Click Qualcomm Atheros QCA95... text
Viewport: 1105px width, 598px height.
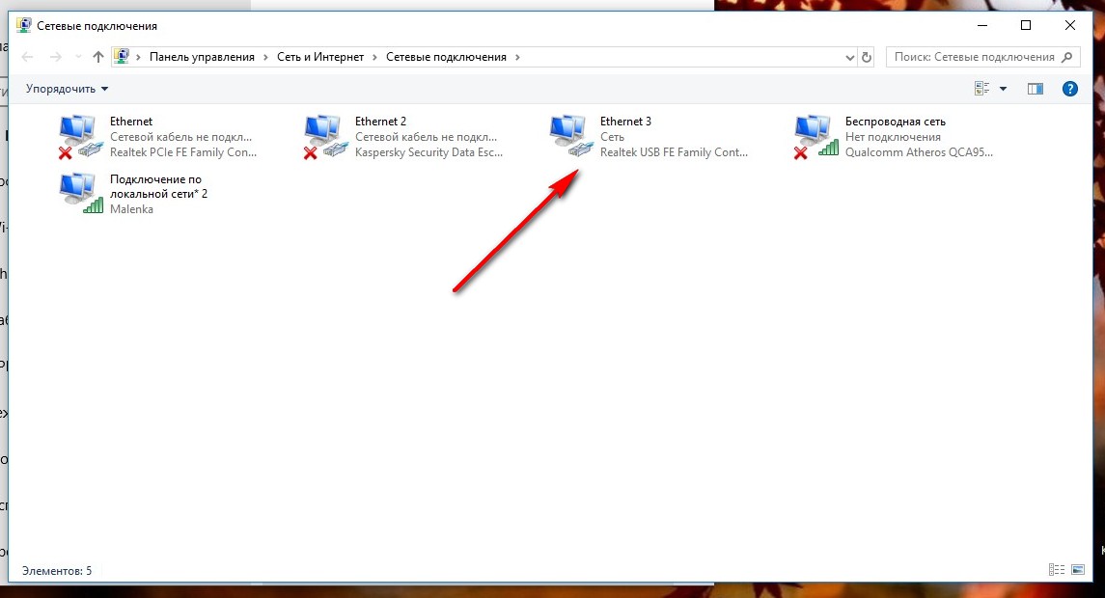(919, 152)
